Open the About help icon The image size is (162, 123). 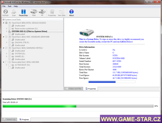72,12
